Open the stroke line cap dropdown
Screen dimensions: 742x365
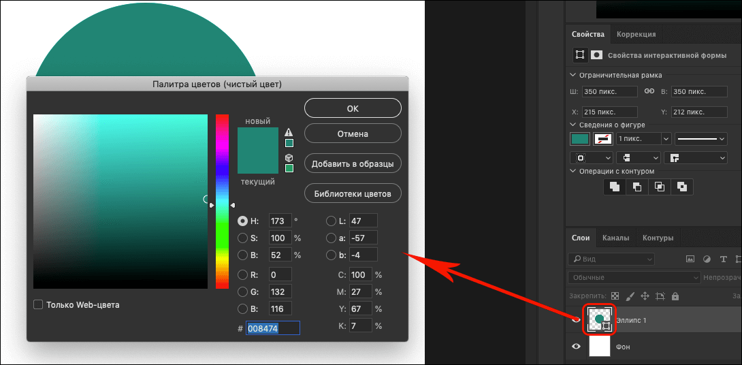point(639,158)
